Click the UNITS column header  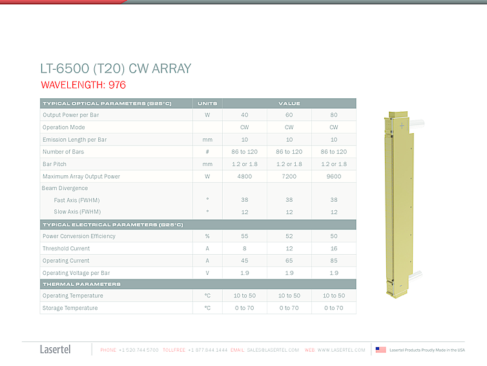tap(207, 103)
